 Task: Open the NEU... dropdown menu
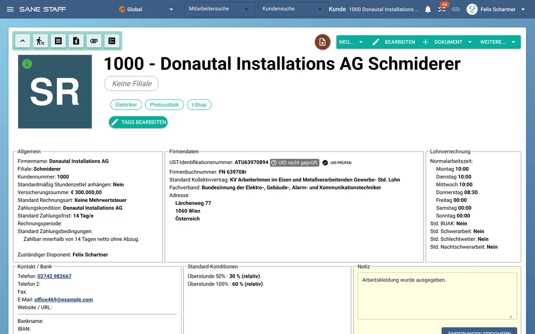click(x=351, y=42)
